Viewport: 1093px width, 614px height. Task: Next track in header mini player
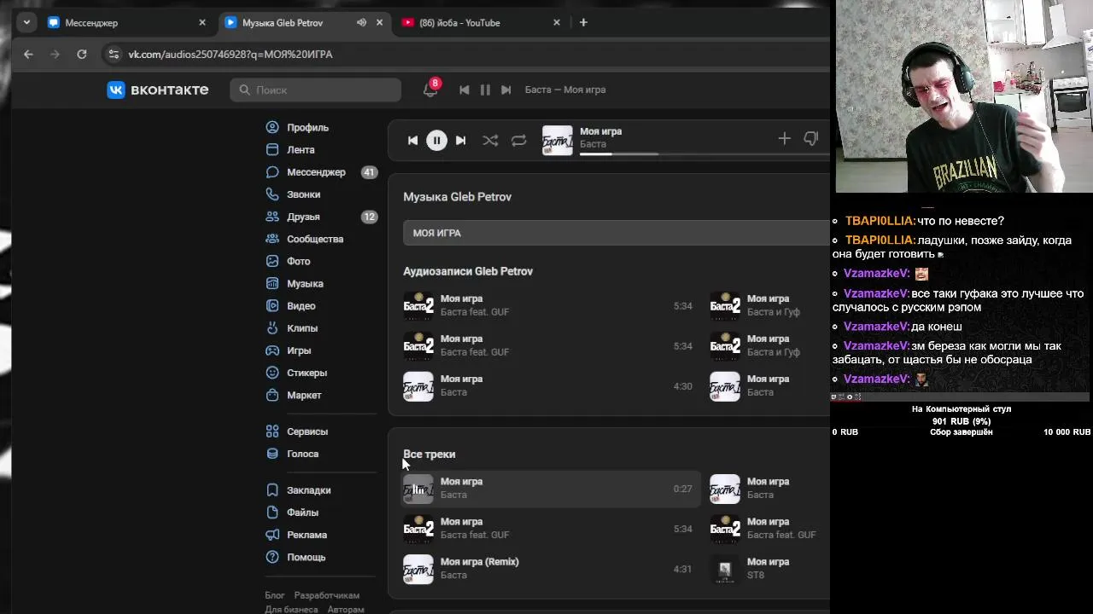coord(506,90)
